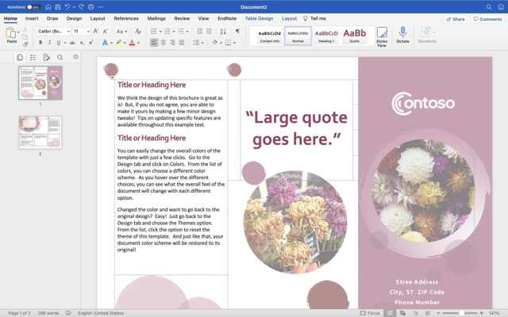Viewport: 508px width, 317px height.
Task: Switch to Insert tab
Action: tap(32, 18)
